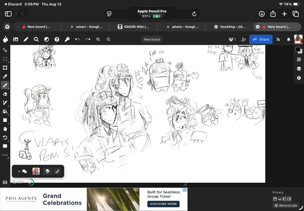This screenshot has width=304, height=211.
Task: Open the settings gear on right panel
Action: click(299, 78)
